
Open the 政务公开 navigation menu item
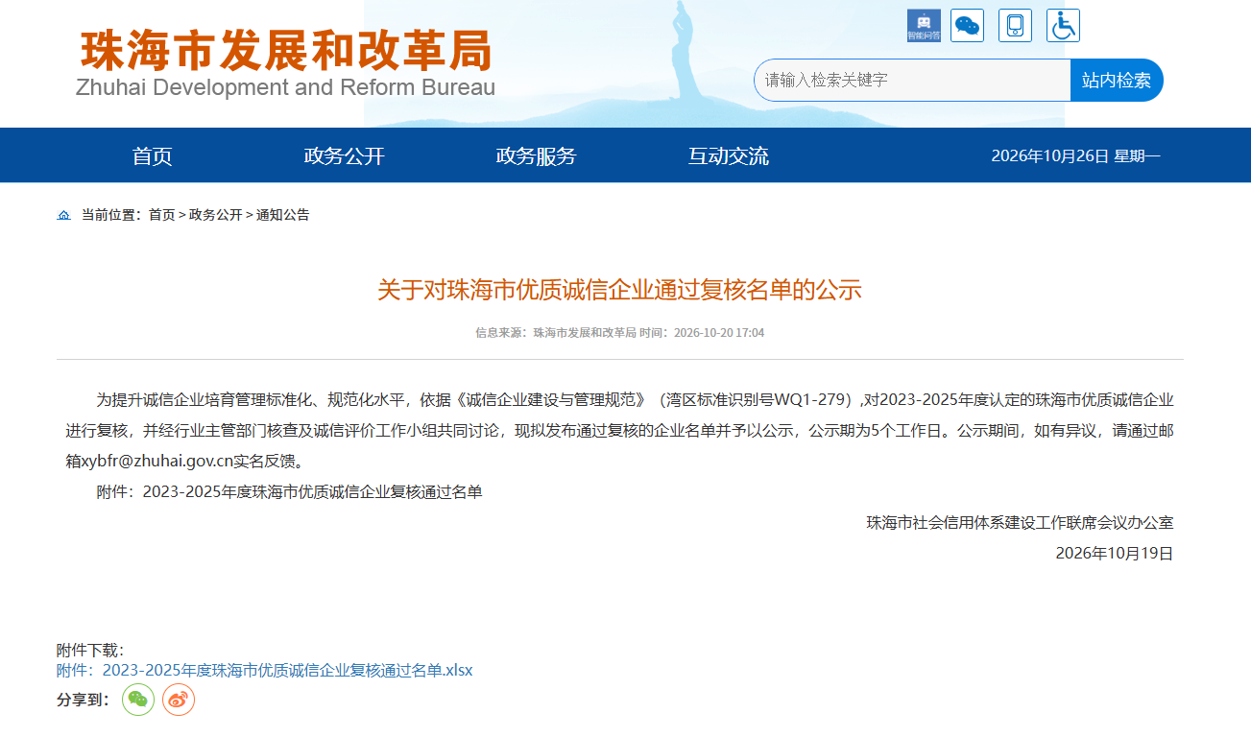tap(345, 156)
